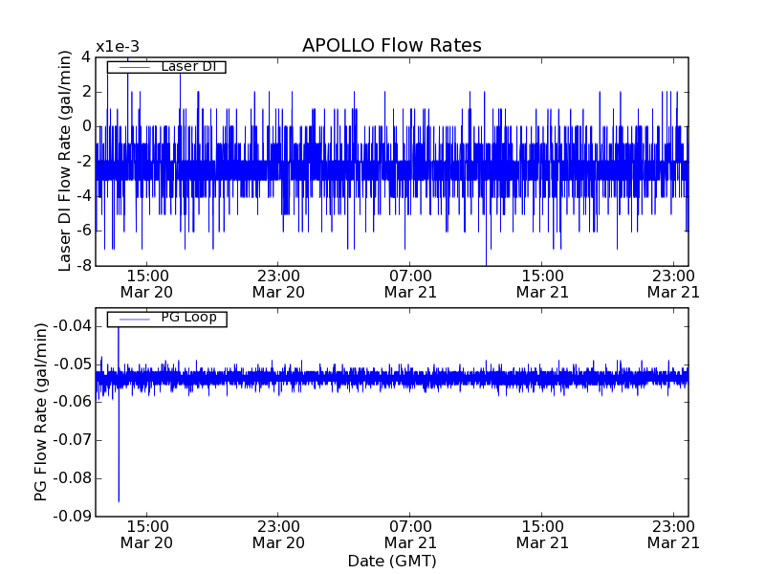The width and height of the screenshot is (765, 574).
Task: Select the PG Loop legend label
Action: point(187,318)
